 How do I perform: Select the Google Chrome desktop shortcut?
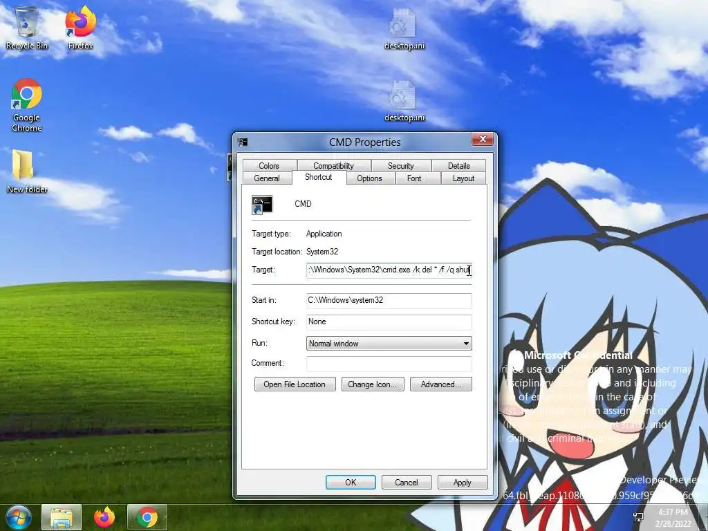tap(27, 105)
